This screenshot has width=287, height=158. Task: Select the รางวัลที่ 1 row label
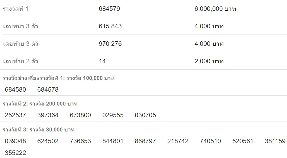click(16, 9)
